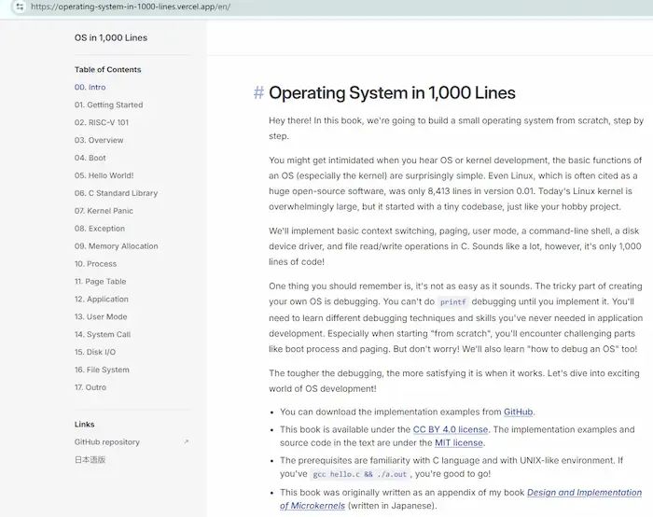Open the 00. Intro chapter
The image size is (653, 517).
click(90, 87)
